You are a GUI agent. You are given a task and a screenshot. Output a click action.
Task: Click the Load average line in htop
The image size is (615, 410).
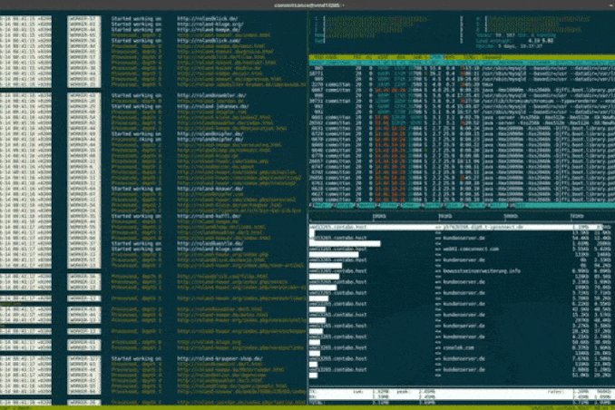click(x=514, y=41)
